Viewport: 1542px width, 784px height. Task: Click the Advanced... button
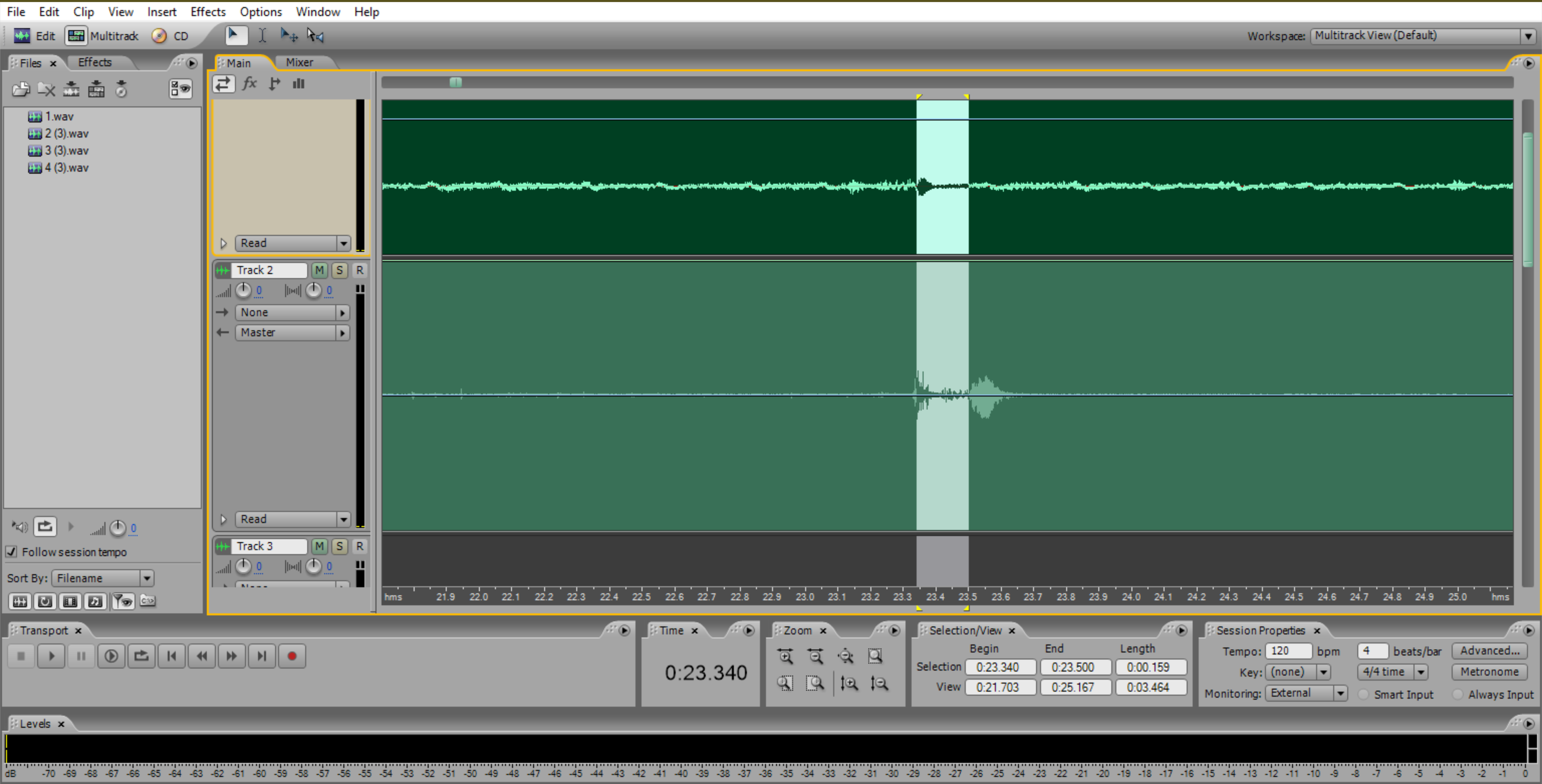click(x=1489, y=651)
